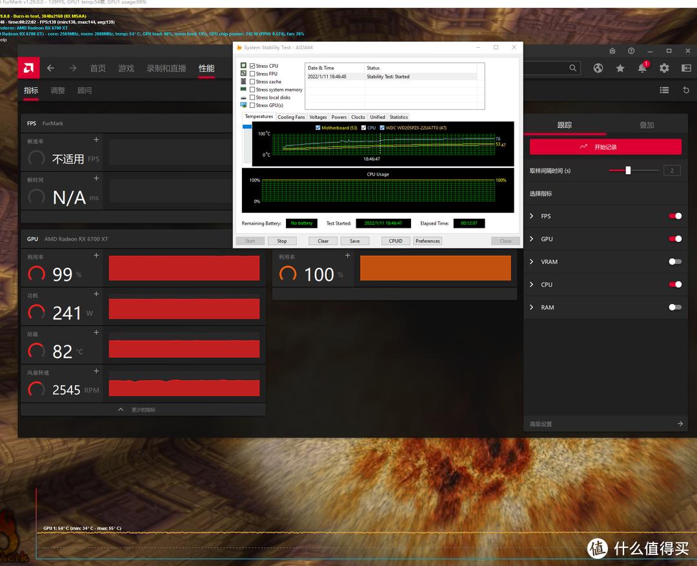Viewport: 697px width, 566px height.
Task: Open the settings gear icon
Action: pos(664,68)
